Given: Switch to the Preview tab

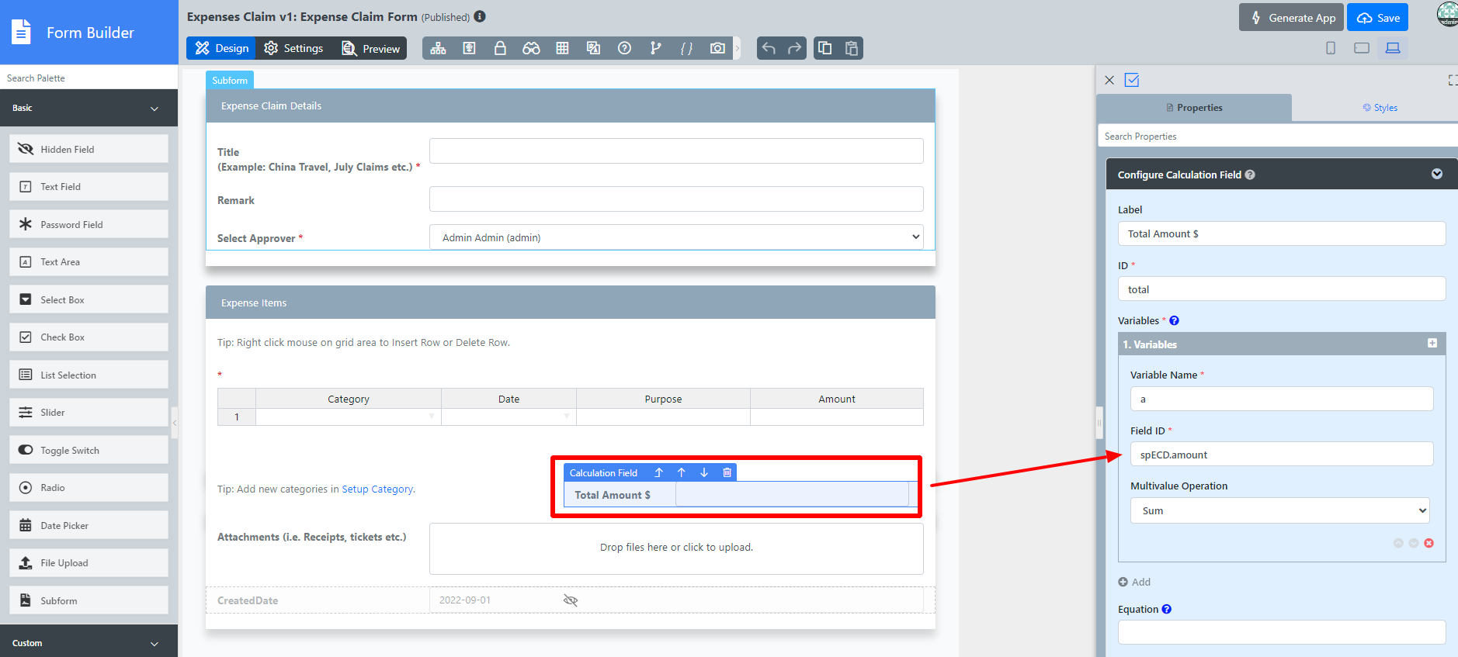Looking at the screenshot, I should [371, 48].
